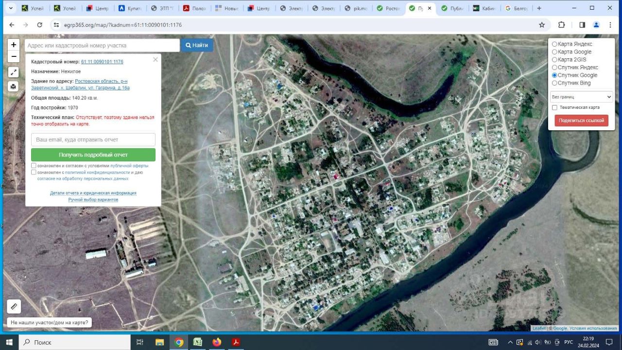
Task: Select Спутник Яндекс layer
Action: pos(554,68)
